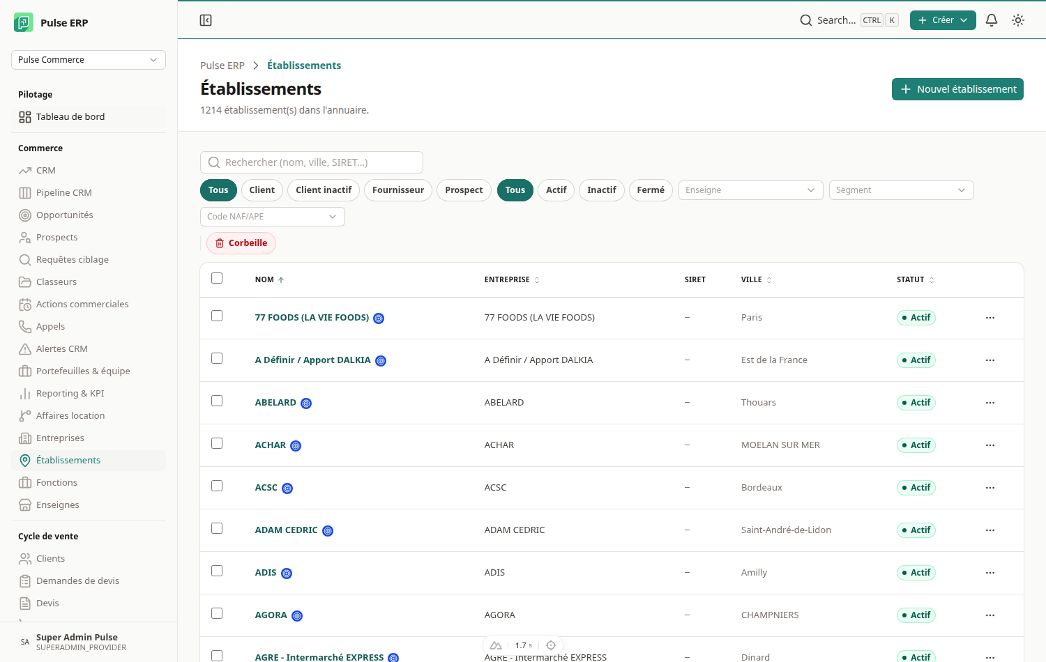Sort table by ENTREPRISE column
Screen dimensions: 1046x662
(x=512, y=279)
